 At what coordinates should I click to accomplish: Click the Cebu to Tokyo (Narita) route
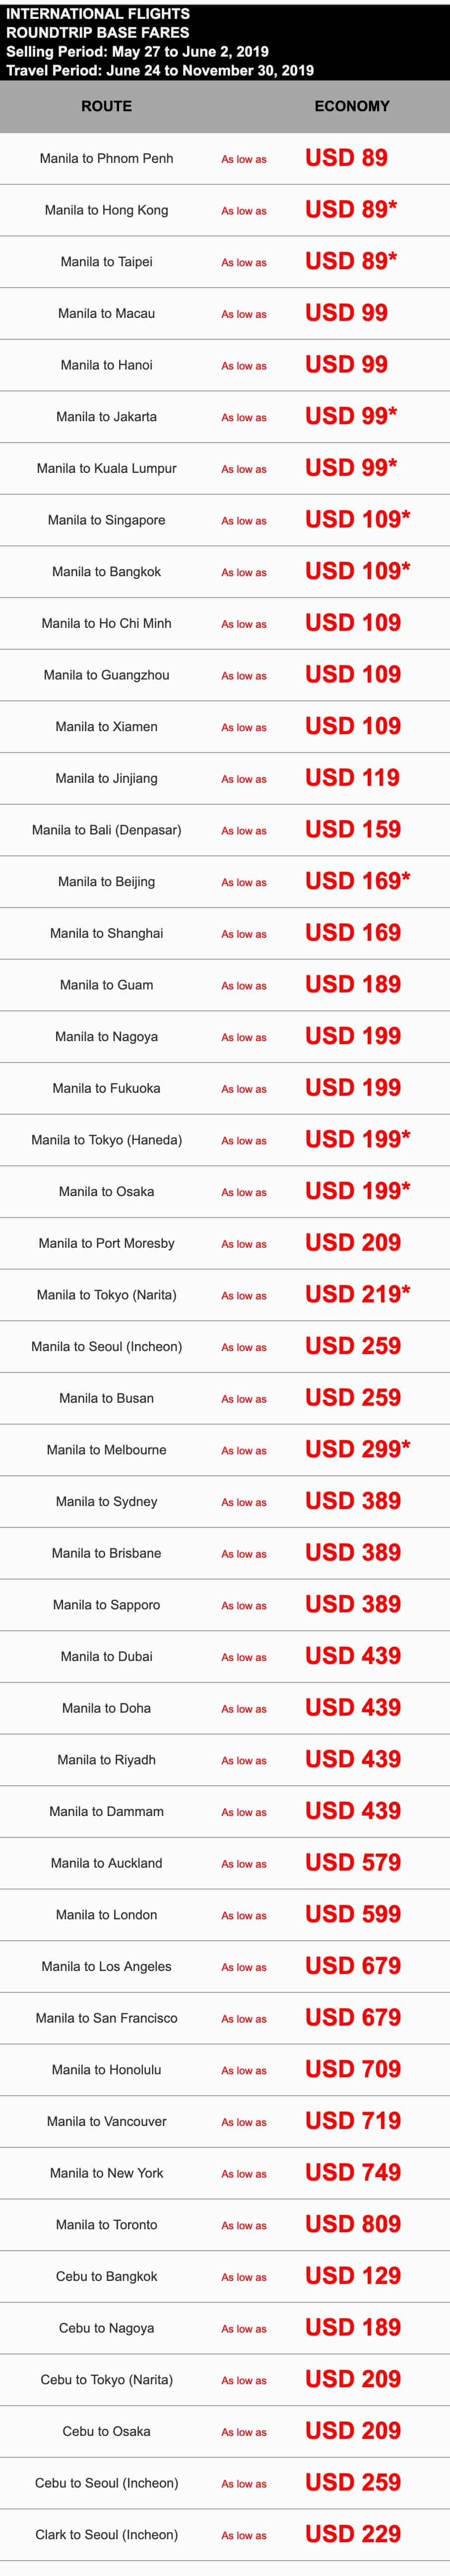coord(106,2379)
